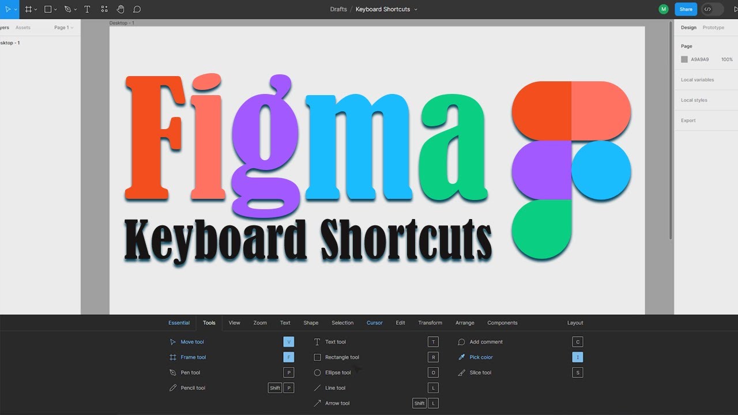Select the Rectangle shape tool in the toolbar
The height and width of the screenshot is (415, 738).
point(48,9)
